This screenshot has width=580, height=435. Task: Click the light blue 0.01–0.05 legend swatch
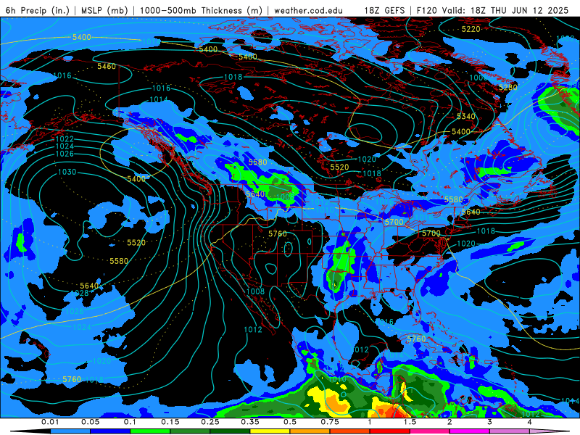[x=70, y=431]
